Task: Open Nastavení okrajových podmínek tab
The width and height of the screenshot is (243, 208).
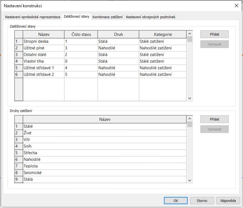Action: pos(151,17)
